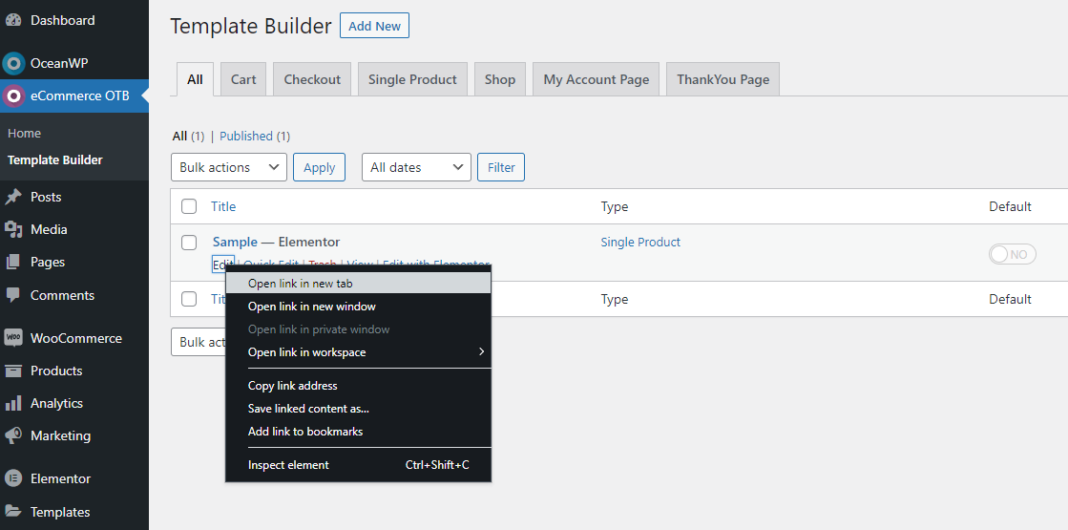Switch to the Shop tab
1068x530 pixels.
coord(500,79)
